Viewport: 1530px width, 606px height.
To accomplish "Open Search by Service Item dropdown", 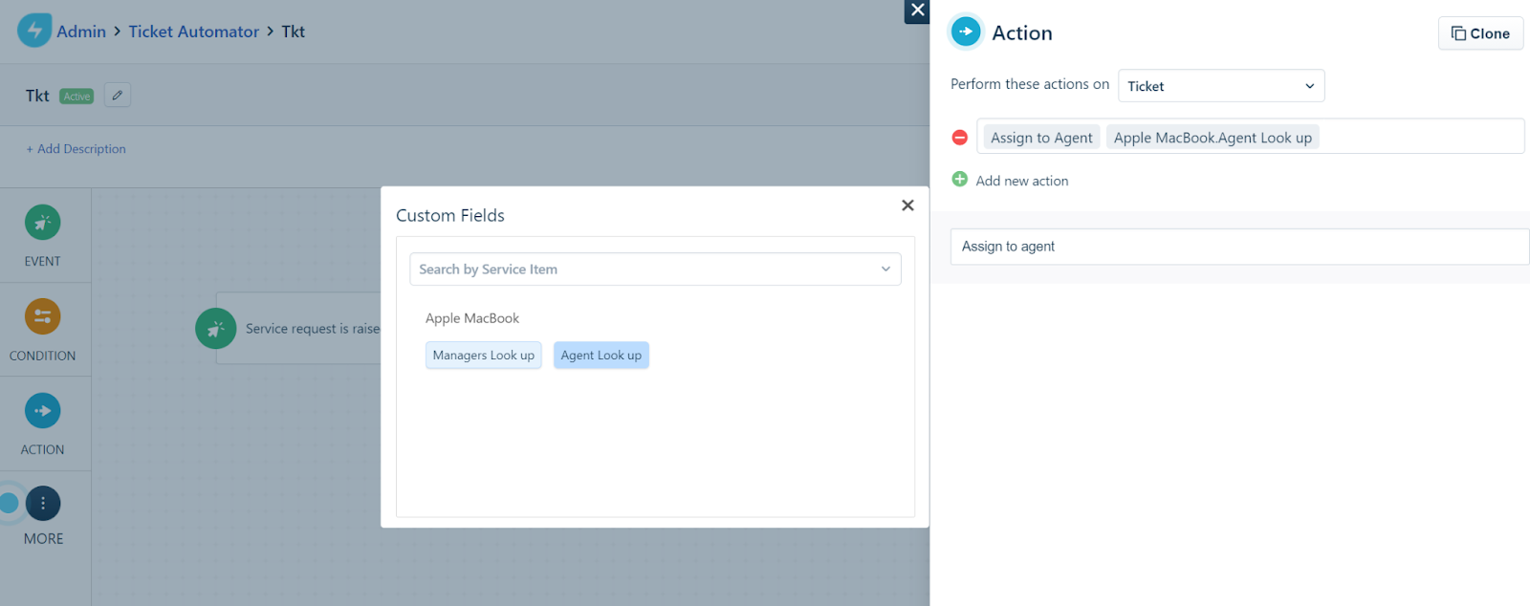I will [655, 270].
